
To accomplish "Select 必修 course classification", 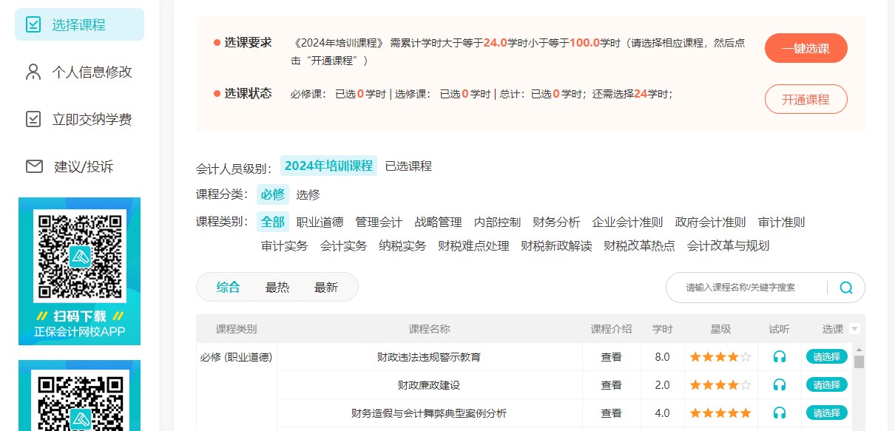I will pos(272,194).
